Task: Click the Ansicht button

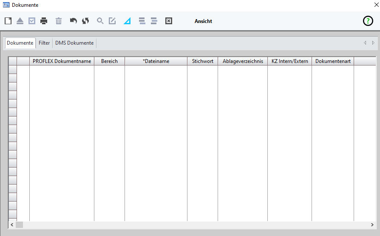Action: pos(203,21)
